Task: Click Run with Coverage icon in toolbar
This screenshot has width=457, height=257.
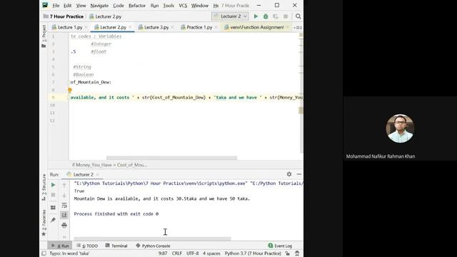Action: coord(276,16)
